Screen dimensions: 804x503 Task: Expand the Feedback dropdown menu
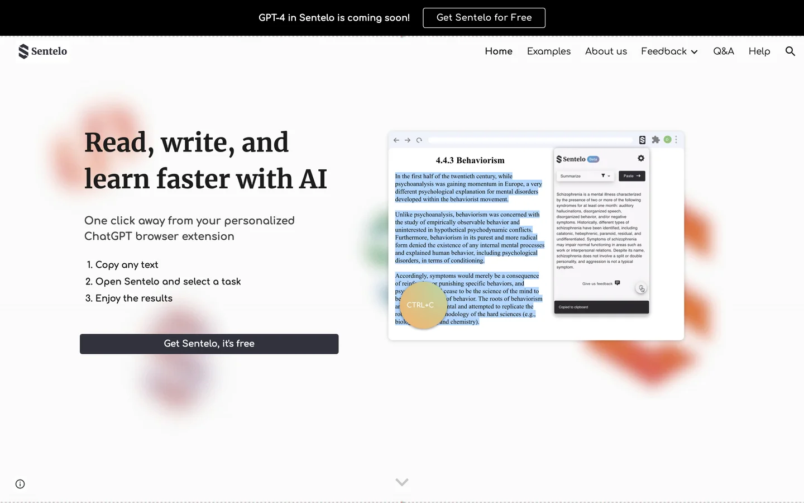pos(669,51)
